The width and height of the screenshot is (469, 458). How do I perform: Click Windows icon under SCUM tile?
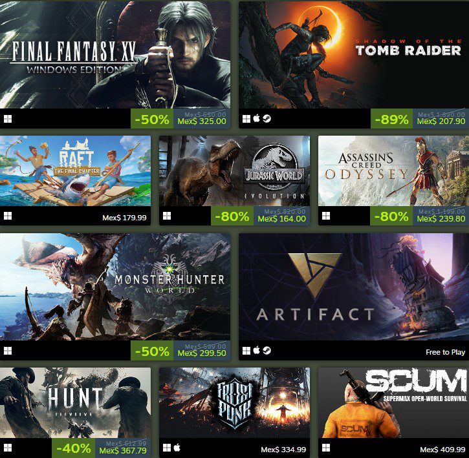point(326,448)
